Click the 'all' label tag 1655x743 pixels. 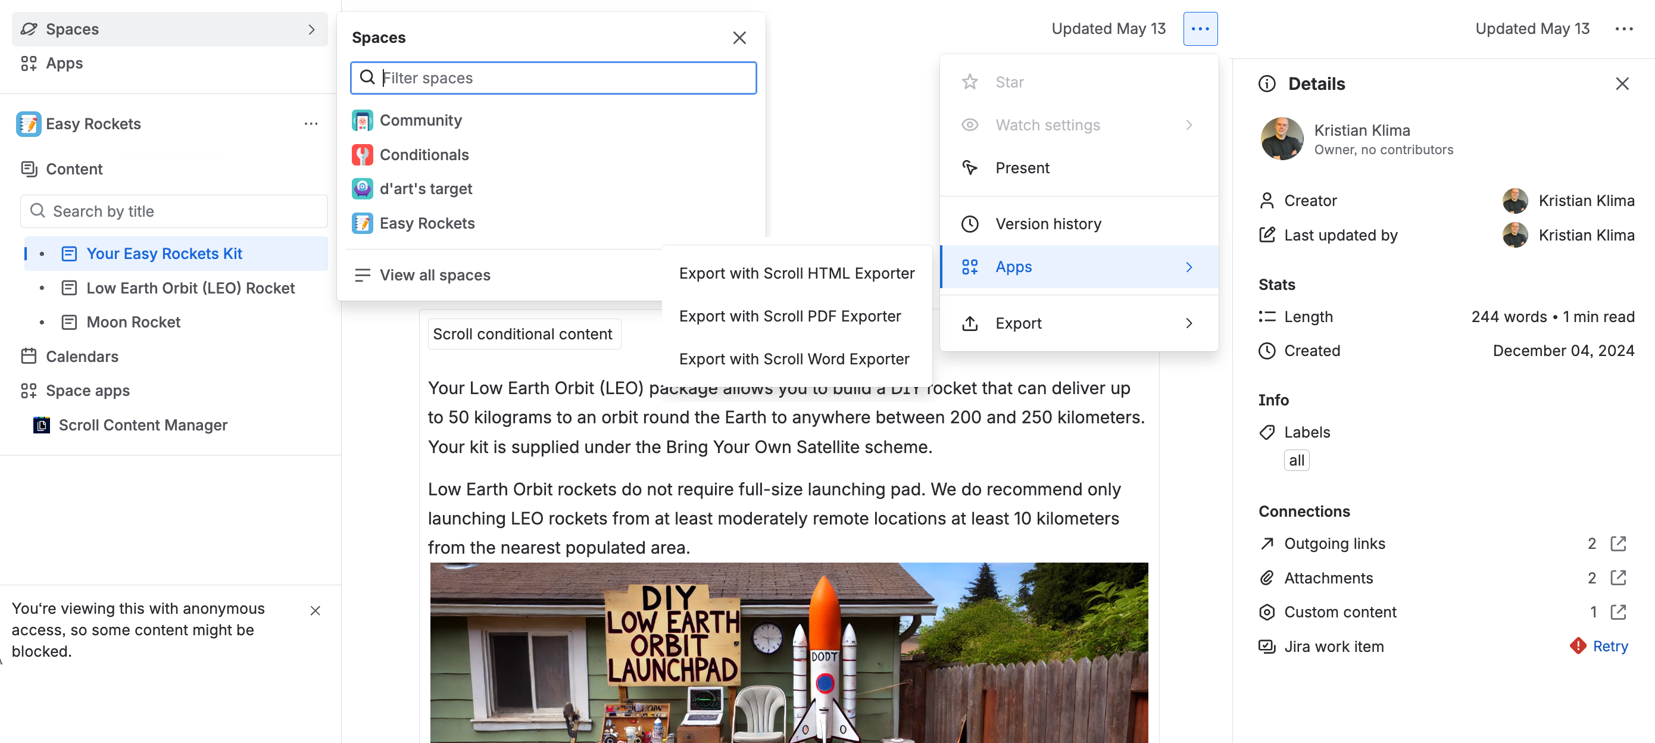pyautogui.click(x=1297, y=460)
